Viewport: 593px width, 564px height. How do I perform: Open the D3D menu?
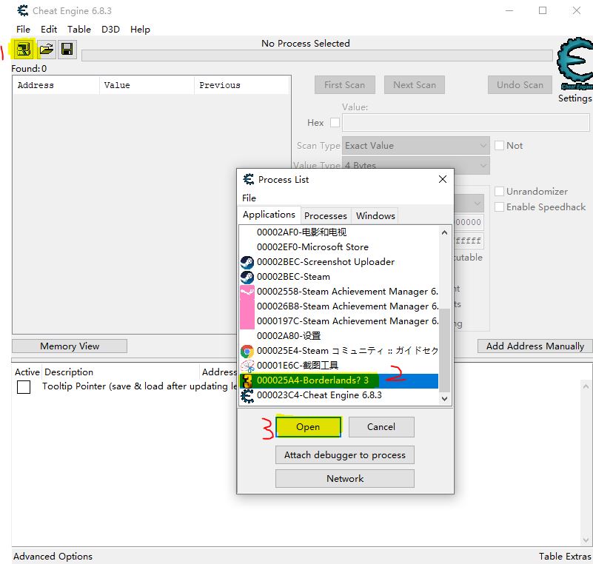110,29
